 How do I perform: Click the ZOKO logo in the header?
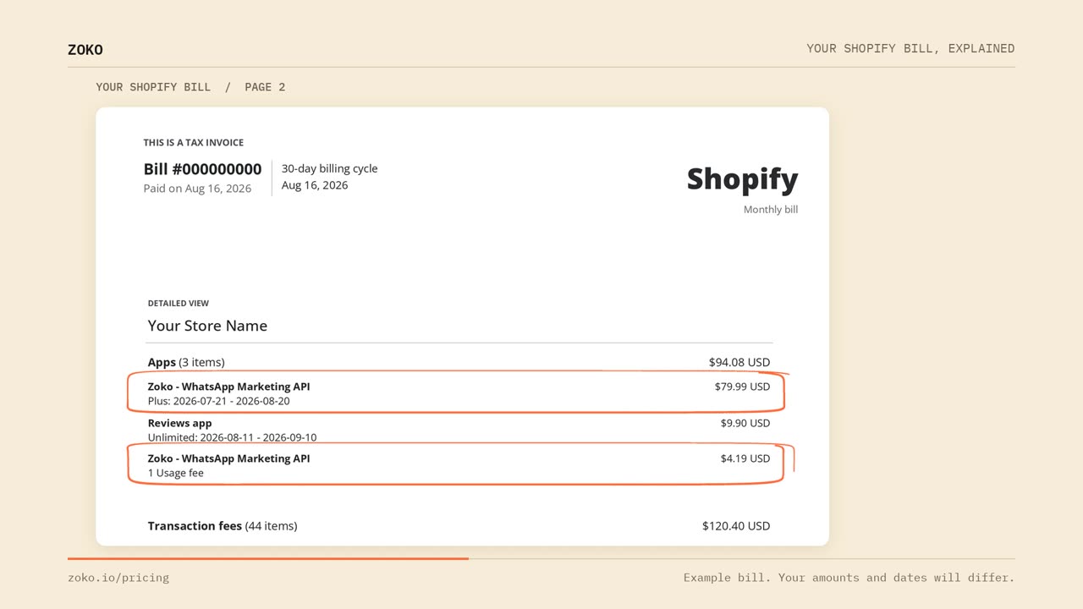85,50
